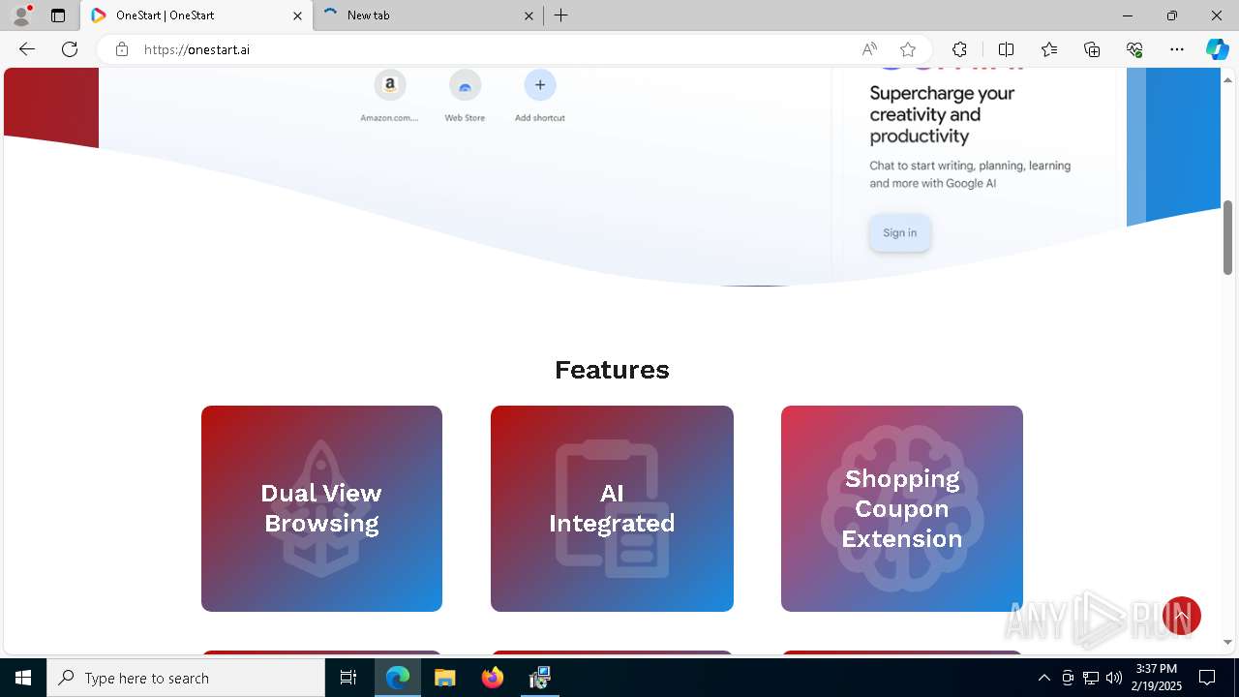
Task: Launch Firefox from the taskbar
Action: click(493, 678)
